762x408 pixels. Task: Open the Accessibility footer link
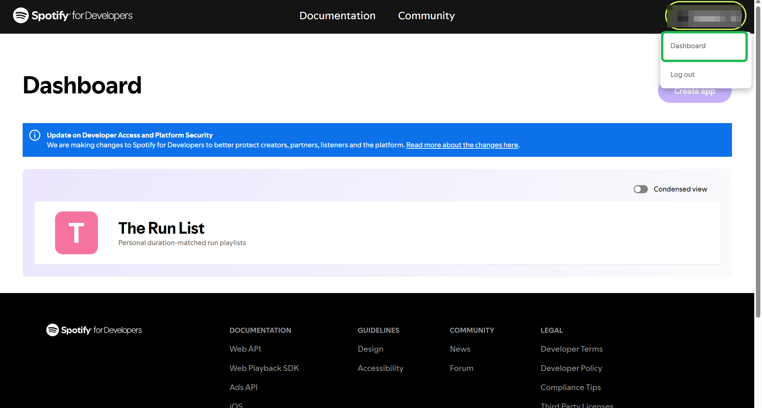(381, 368)
